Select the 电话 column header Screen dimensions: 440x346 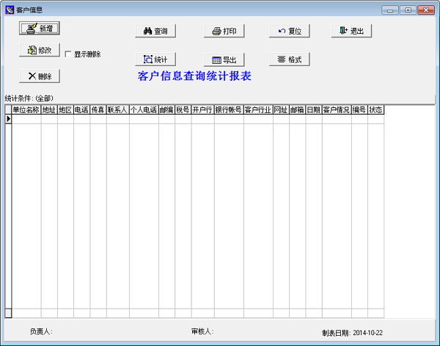pyautogui.click(x=81, y=109)
